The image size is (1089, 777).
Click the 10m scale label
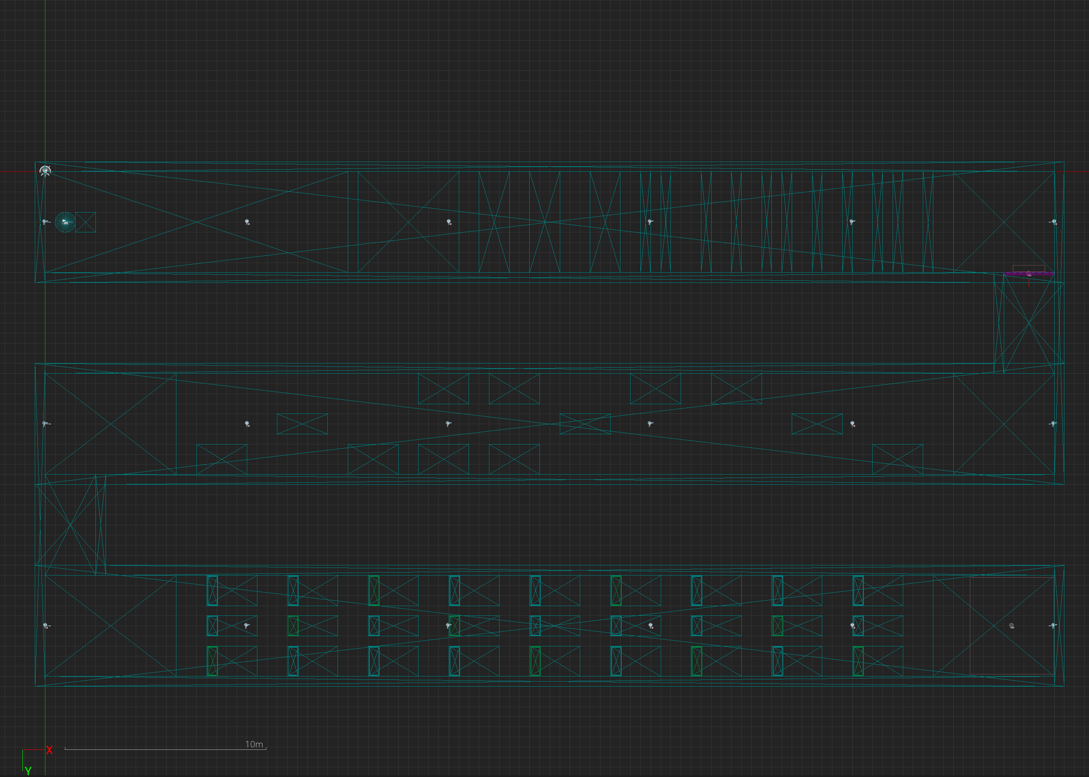[x=254, y=744]
